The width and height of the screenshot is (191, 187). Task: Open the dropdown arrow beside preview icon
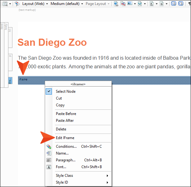click(10, 4)
